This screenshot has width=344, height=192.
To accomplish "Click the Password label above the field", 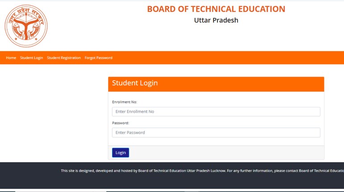I will (121, 123).
